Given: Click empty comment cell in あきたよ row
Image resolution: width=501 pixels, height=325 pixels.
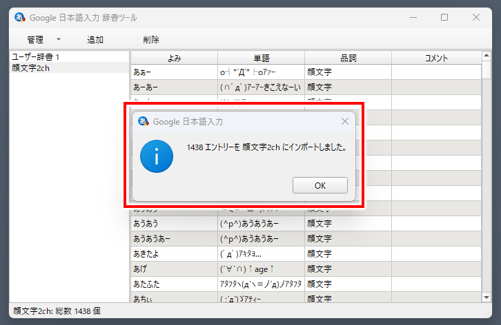Looking at the screenshot, I should pos(436,253).
